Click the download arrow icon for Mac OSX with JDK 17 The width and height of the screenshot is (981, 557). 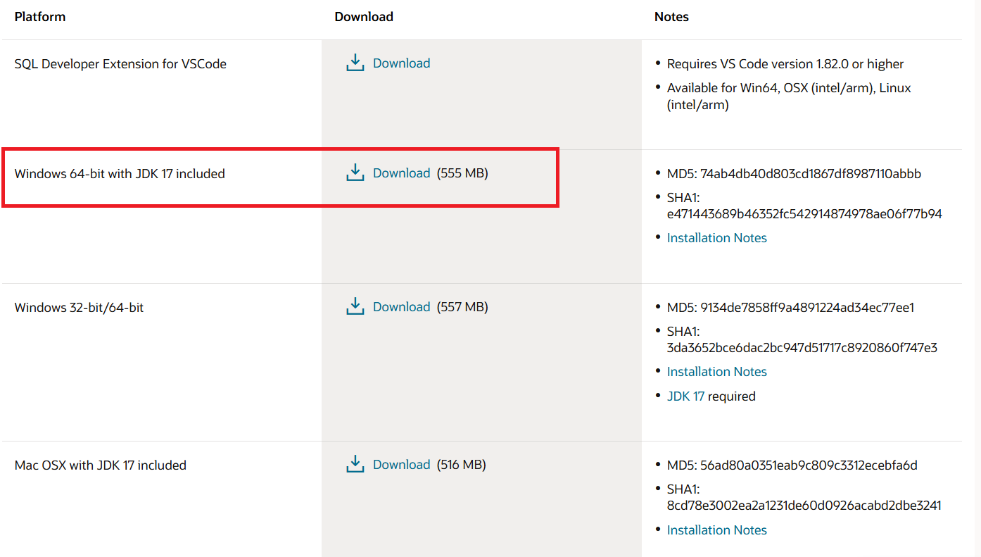coord(355,463)
